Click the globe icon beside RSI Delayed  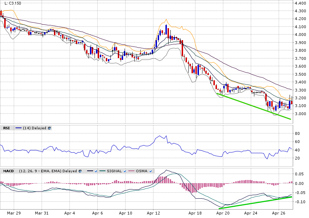[x=49, y=128]
